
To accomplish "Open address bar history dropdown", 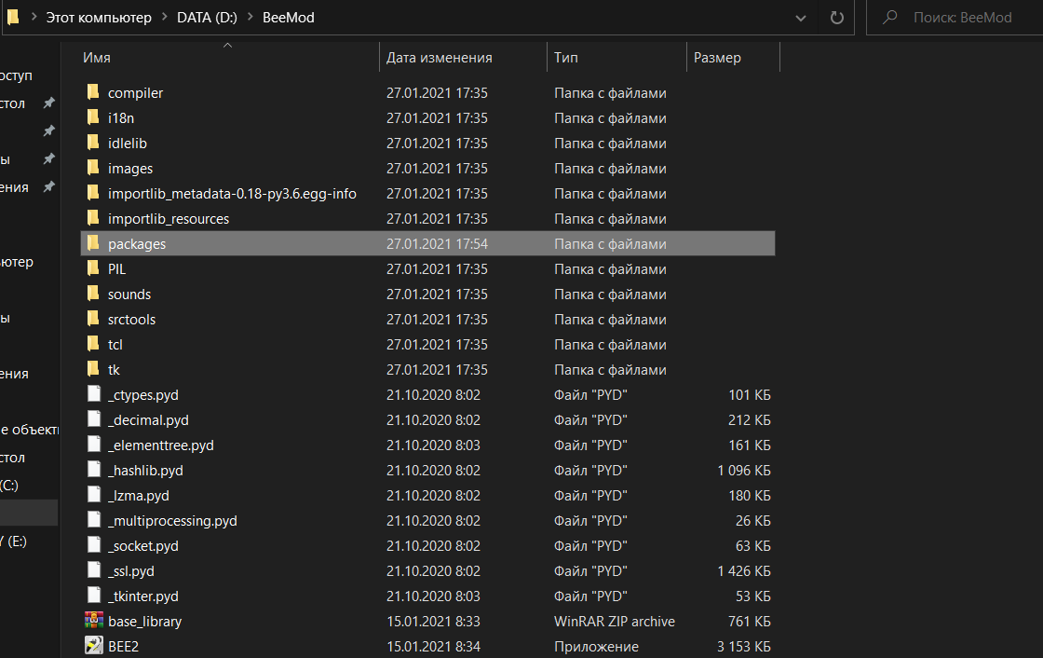I will coord(800,18).
